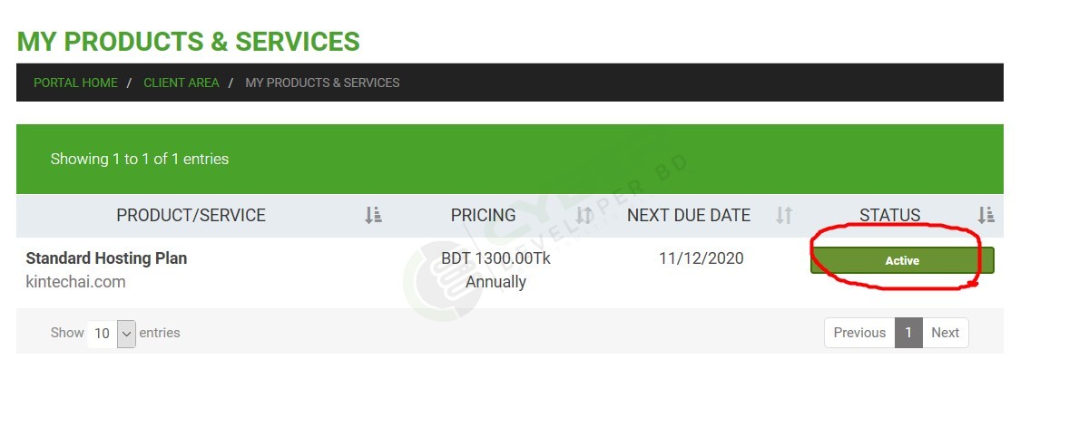Click NEXT DUE DATE header label

tap(688, 215)
